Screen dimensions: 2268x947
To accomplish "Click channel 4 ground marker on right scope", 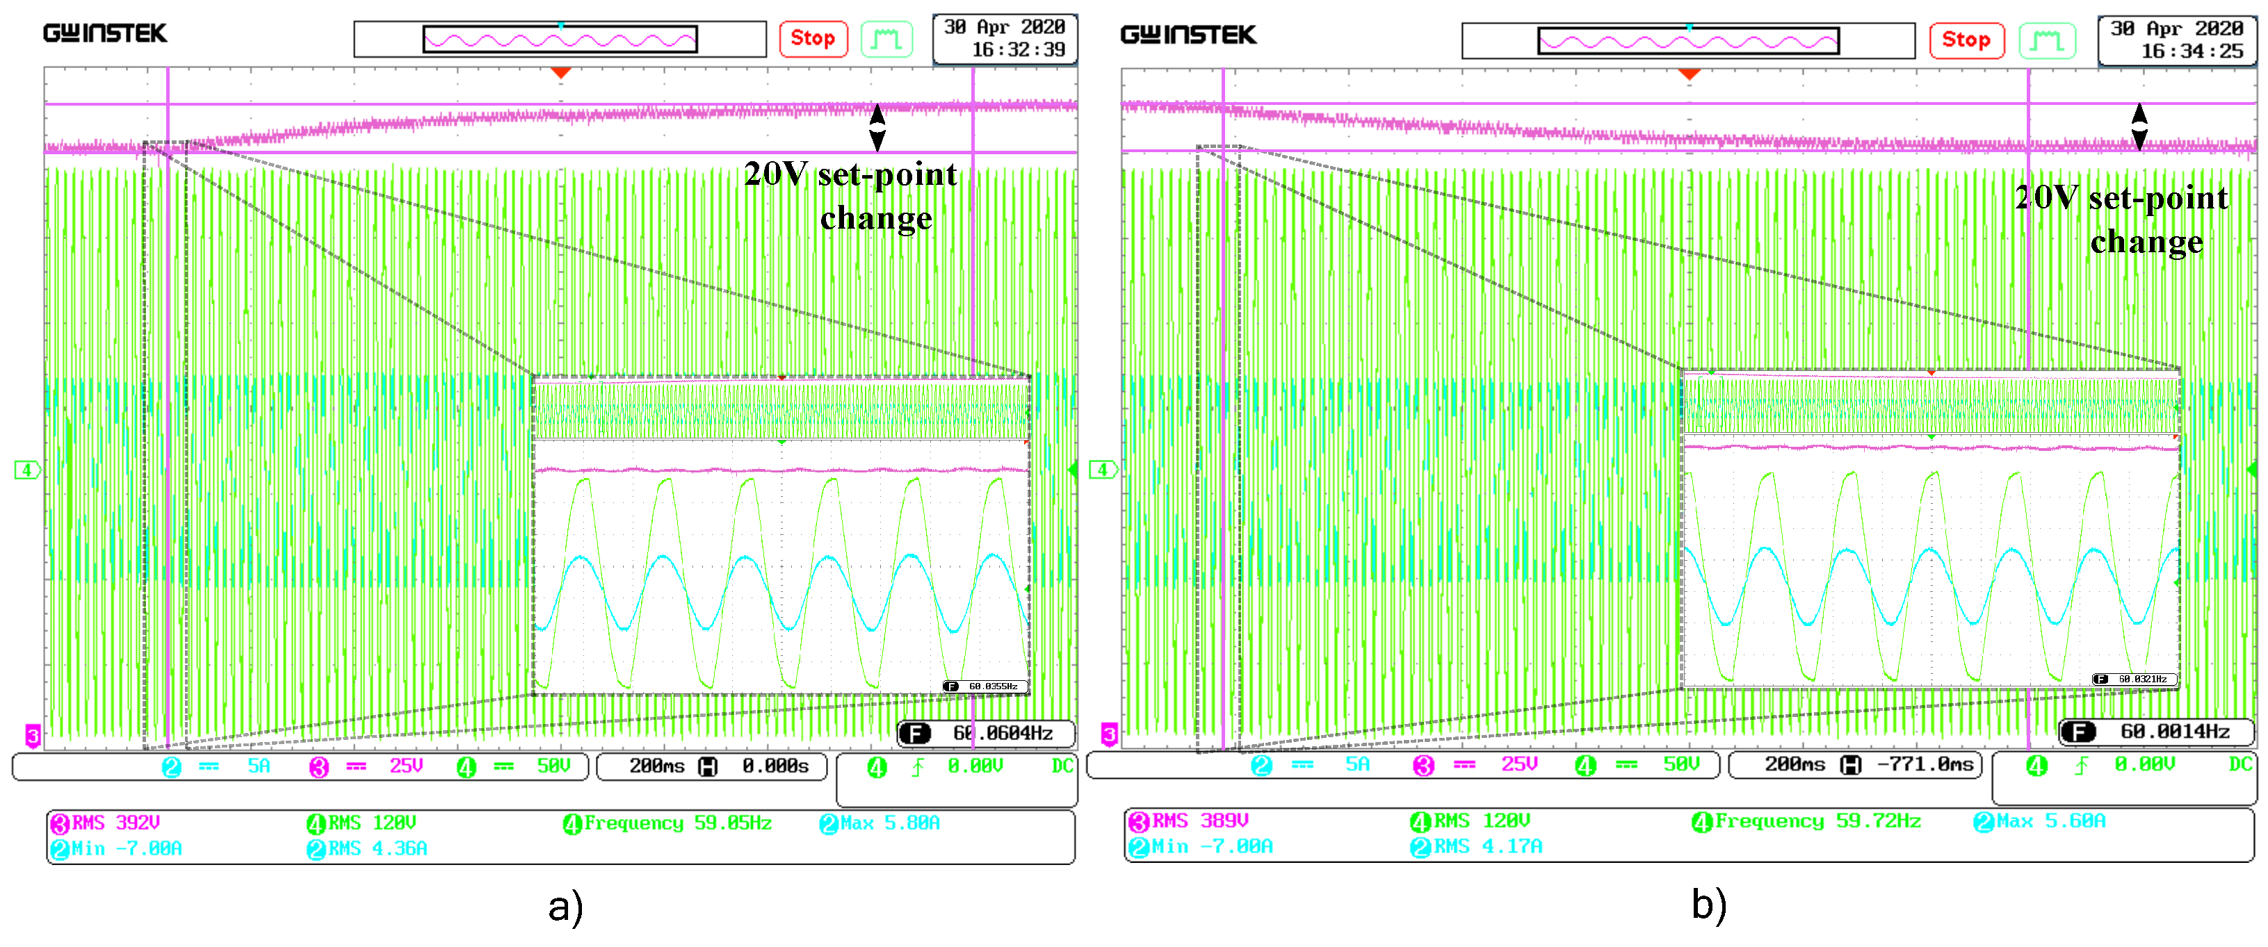I will tap(1102, 470).
